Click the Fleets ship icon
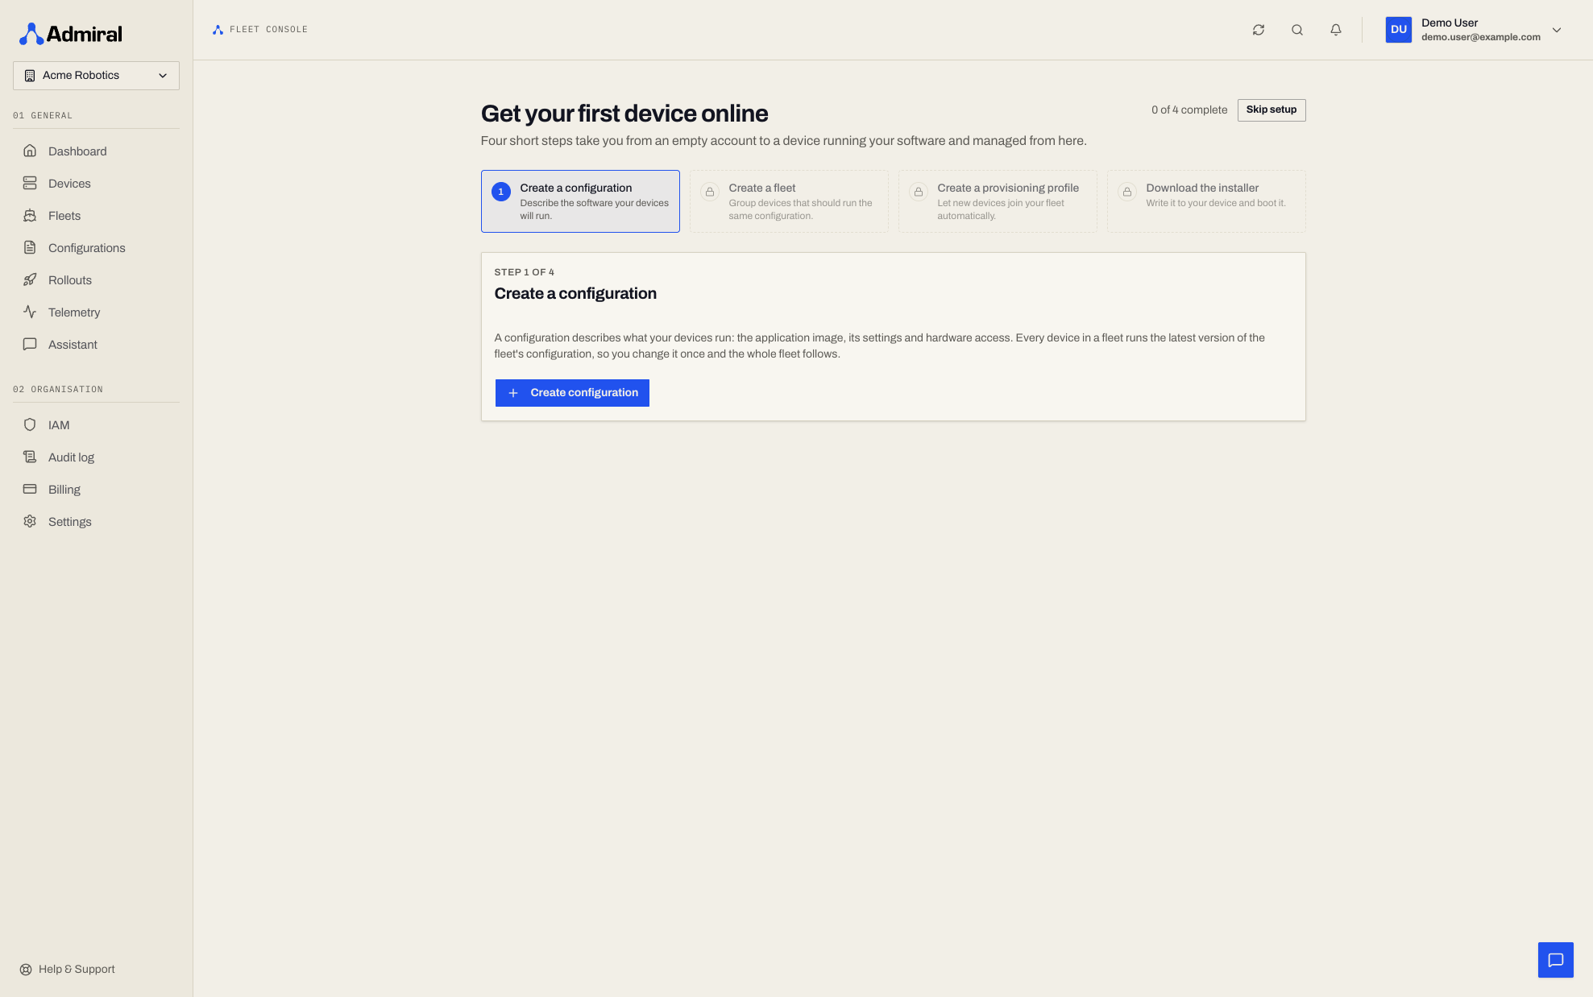1593x997 pixels. (30, 215)
